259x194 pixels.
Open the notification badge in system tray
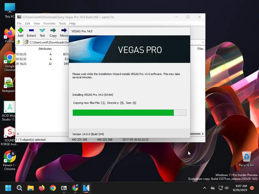[x=252, y=188]
